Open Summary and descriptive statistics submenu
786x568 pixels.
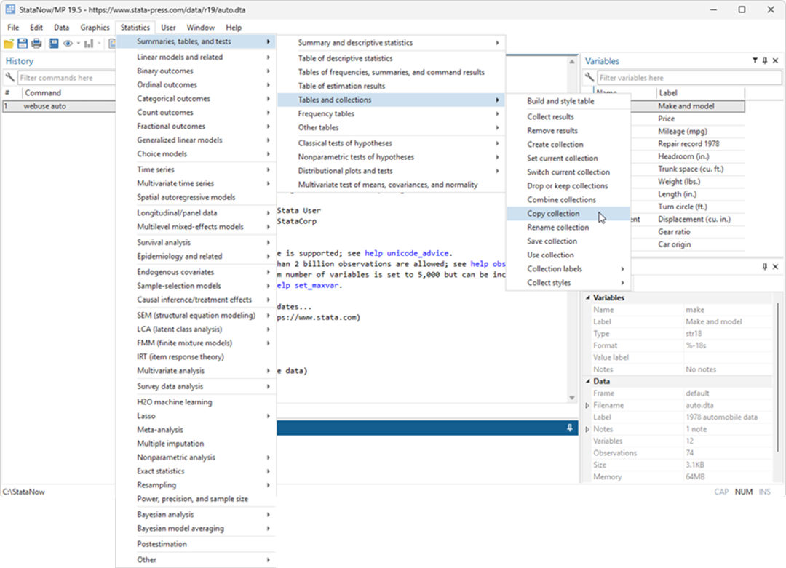tap(391, 43)
